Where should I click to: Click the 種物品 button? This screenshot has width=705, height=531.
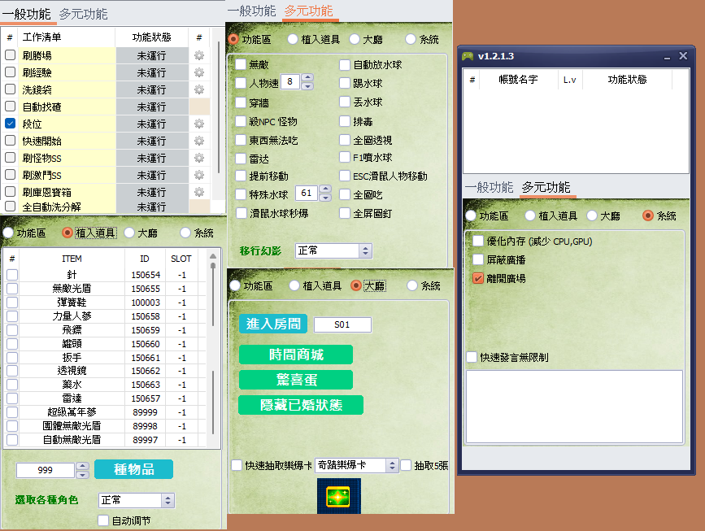133,470
